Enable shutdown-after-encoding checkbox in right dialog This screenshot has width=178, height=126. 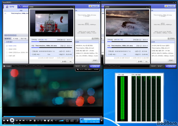pyautogui.click(x=132, y=58)
